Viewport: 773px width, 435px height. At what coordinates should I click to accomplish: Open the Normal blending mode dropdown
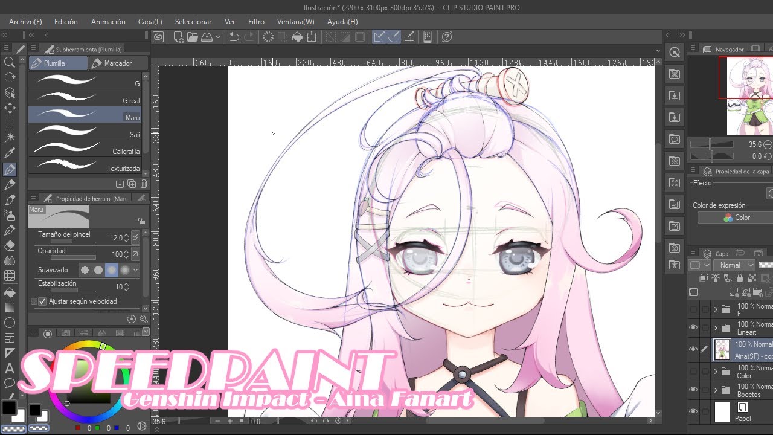tap(734, 265)
